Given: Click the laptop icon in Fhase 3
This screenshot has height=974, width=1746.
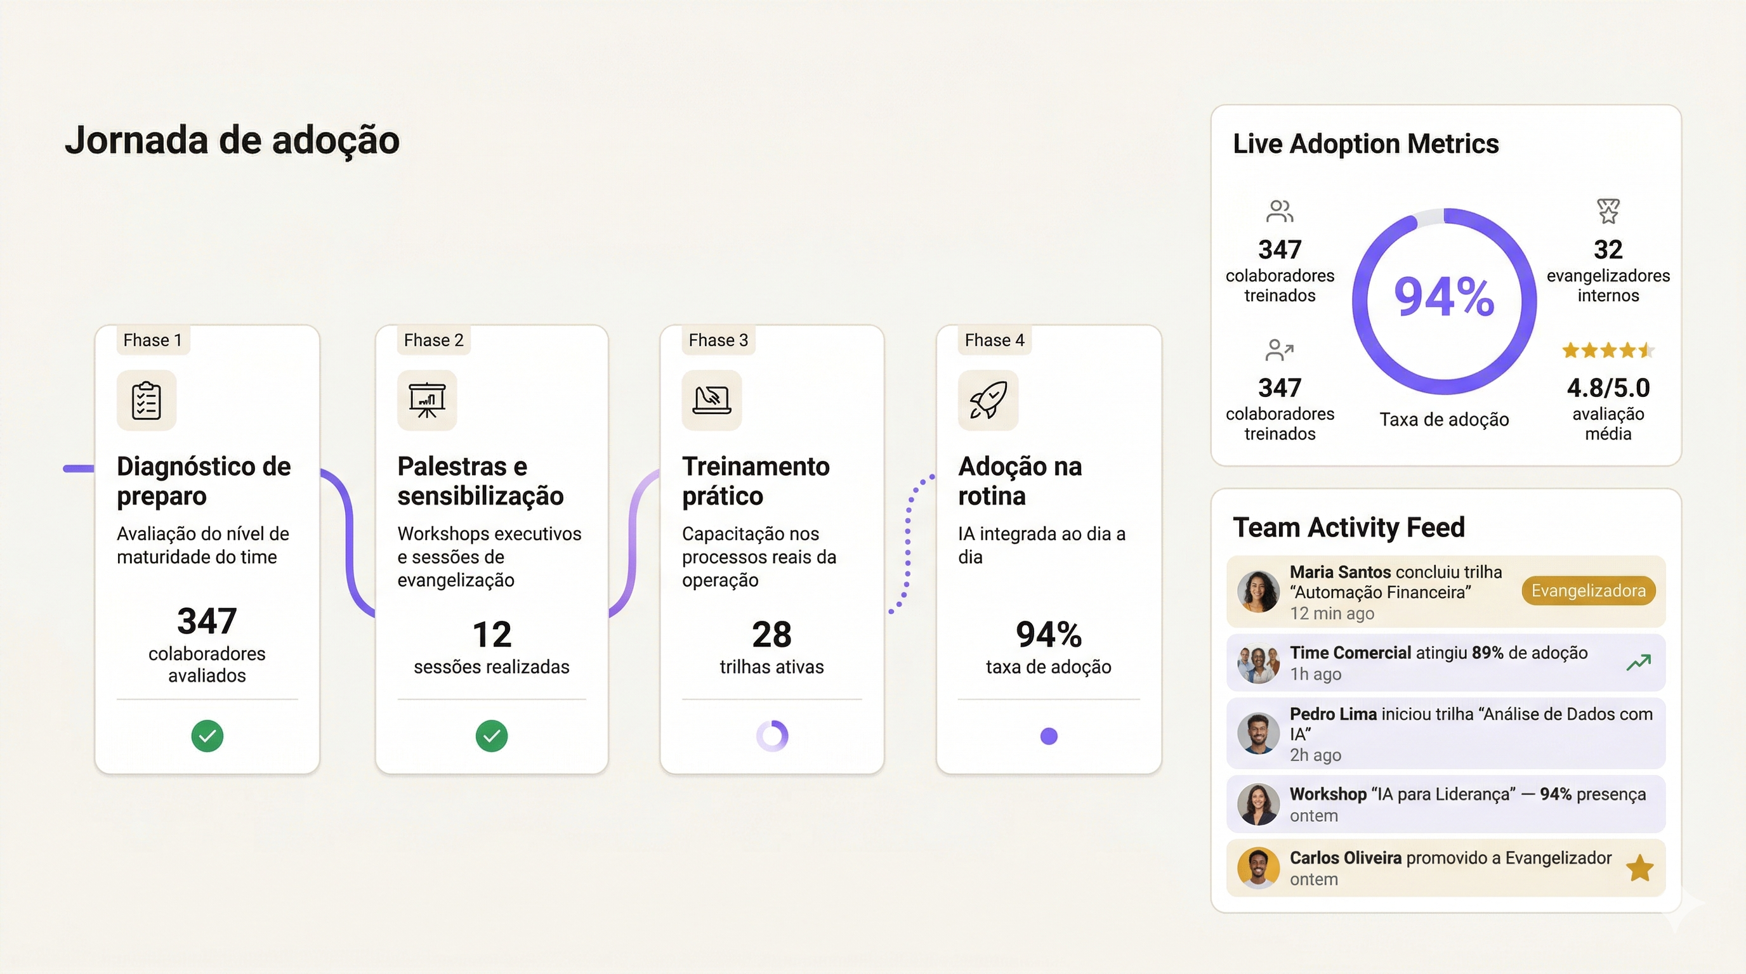Looking at the screenshot, I should (712, 400).
